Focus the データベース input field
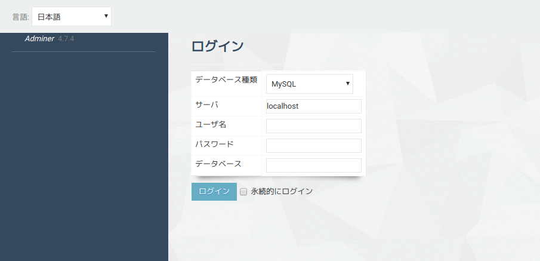 (x=313, y=165)
